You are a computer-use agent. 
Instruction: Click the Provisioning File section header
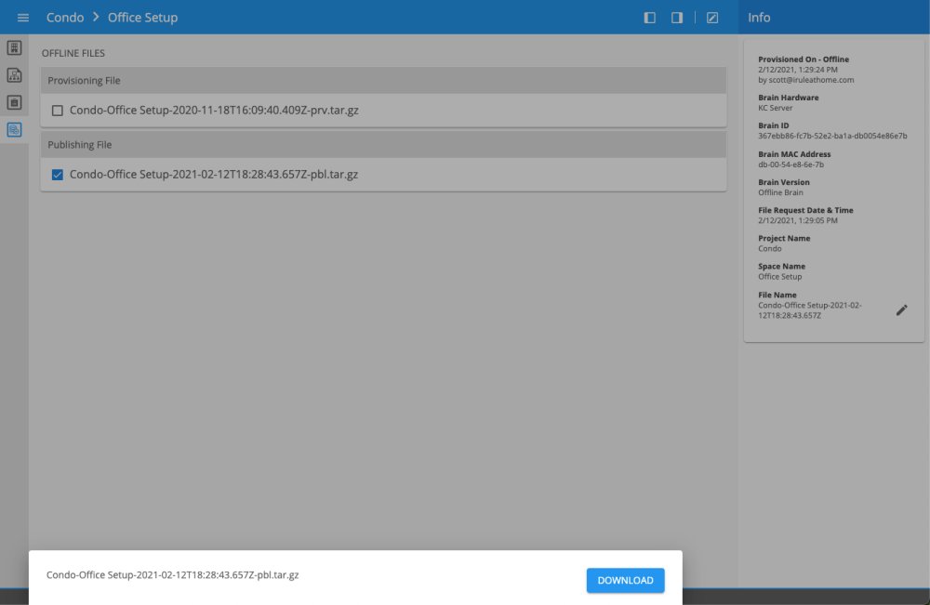point(383,80)
